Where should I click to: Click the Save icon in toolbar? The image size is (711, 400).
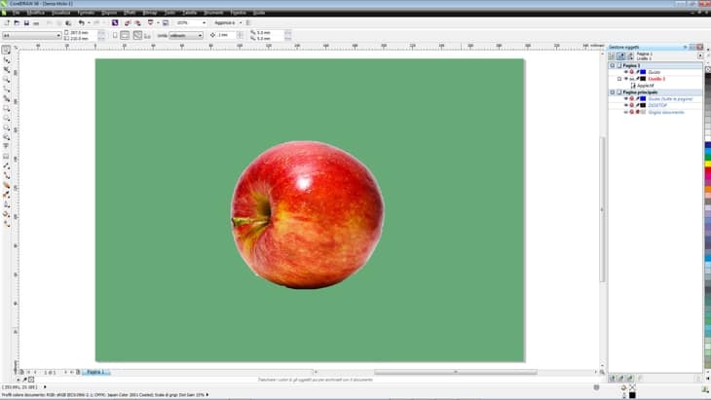click(x=26, y=22)
